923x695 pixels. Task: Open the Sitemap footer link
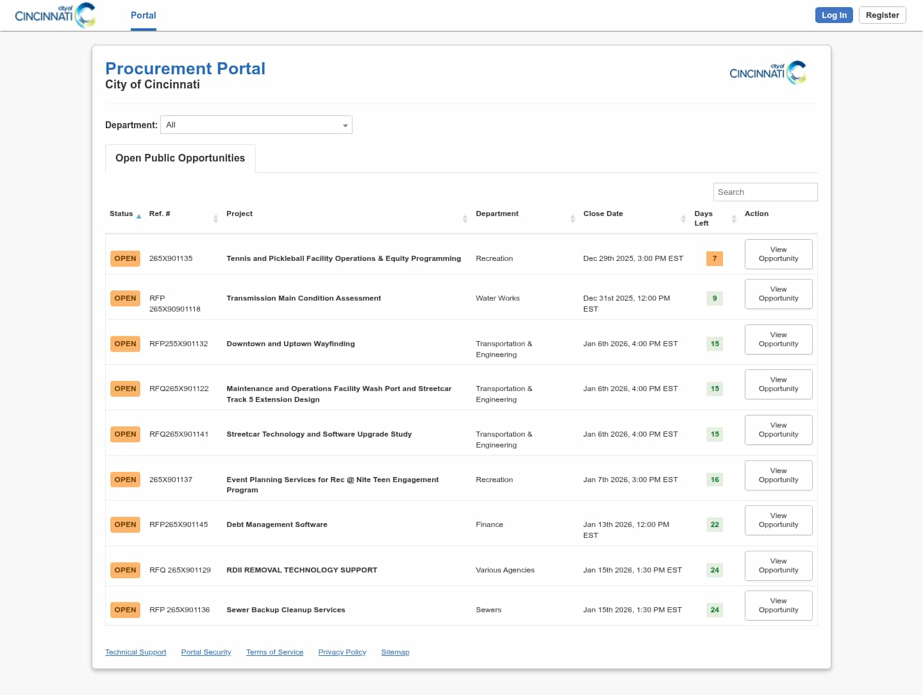coord(395,652)
